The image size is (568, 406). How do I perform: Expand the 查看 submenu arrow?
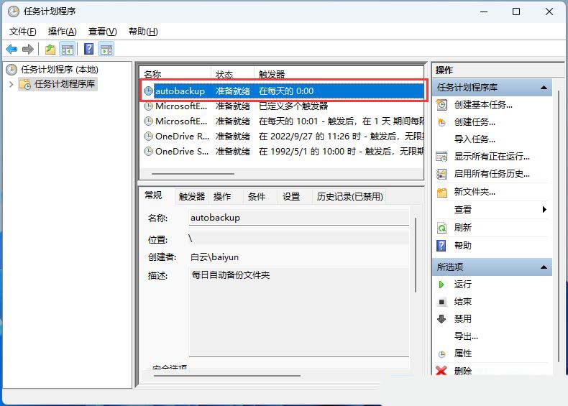coord(544,209)
